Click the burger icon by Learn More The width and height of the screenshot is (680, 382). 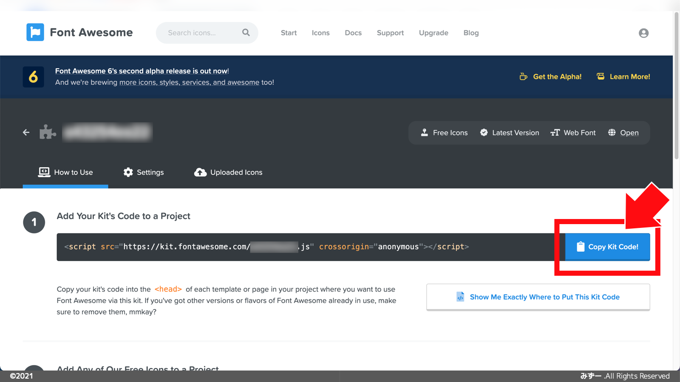point(601,76)
